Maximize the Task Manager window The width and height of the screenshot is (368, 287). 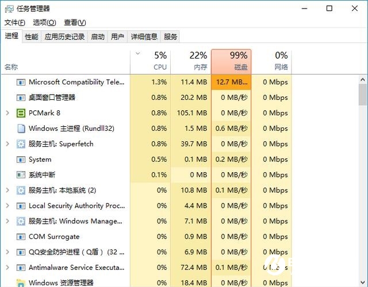(329, 9)
